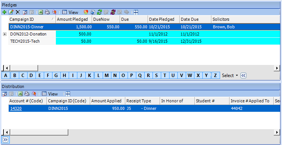Viewport: 282px width, 145px height.
Task: Expand the DON2012-Donation pledge row
Action: coord(5,34)
